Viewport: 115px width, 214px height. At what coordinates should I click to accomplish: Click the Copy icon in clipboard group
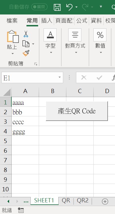pyautogui.click(x=26, y=44)
